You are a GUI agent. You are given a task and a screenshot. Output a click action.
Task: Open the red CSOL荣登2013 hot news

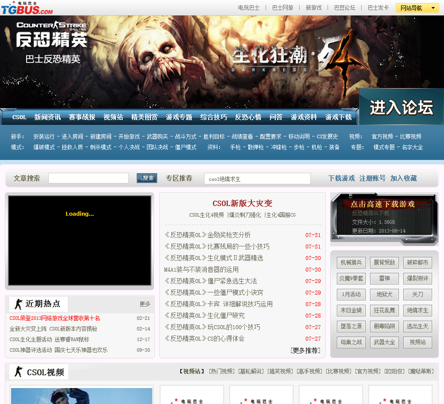(54, 318)
